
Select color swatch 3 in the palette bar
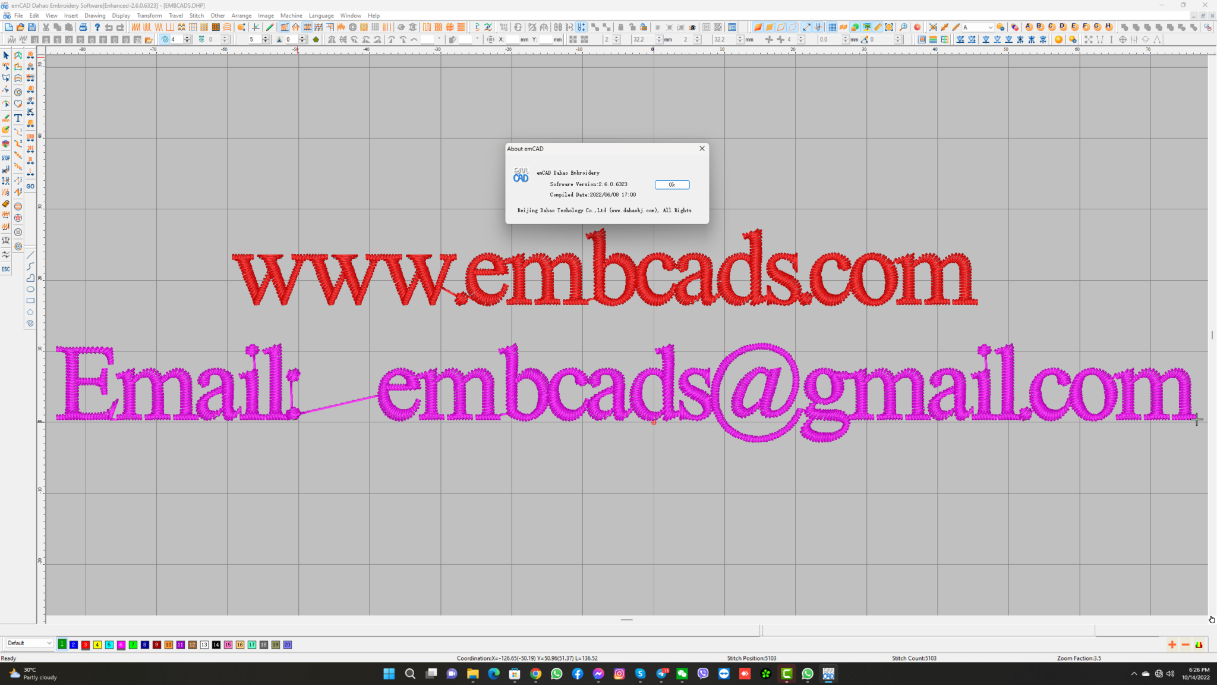(x=85, y=645)
